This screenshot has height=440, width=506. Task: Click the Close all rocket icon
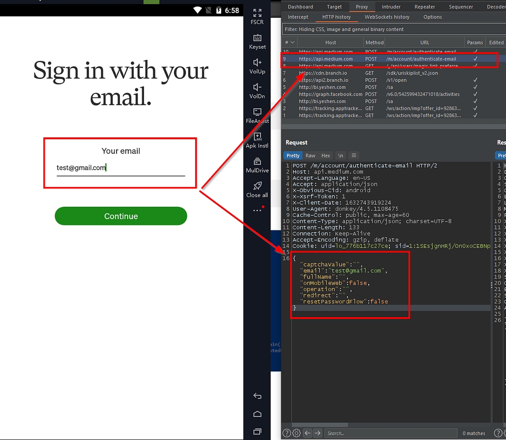257,186
